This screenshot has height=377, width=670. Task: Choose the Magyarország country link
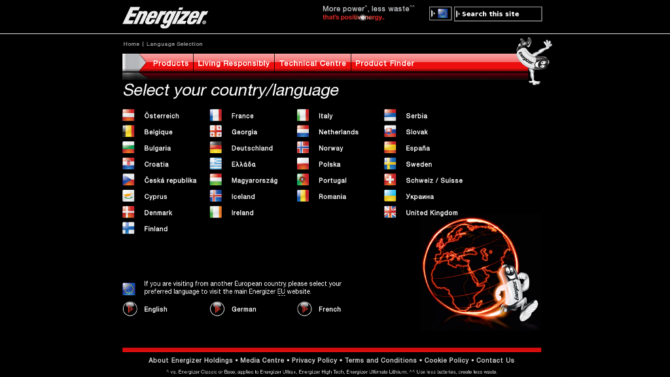click(x=255, y=181)
